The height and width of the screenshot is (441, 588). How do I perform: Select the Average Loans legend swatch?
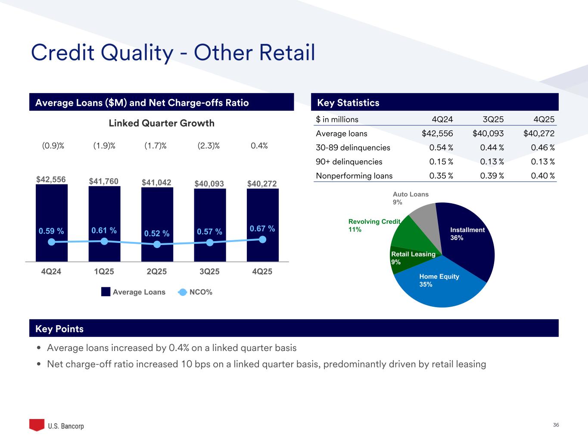(106, 292)
